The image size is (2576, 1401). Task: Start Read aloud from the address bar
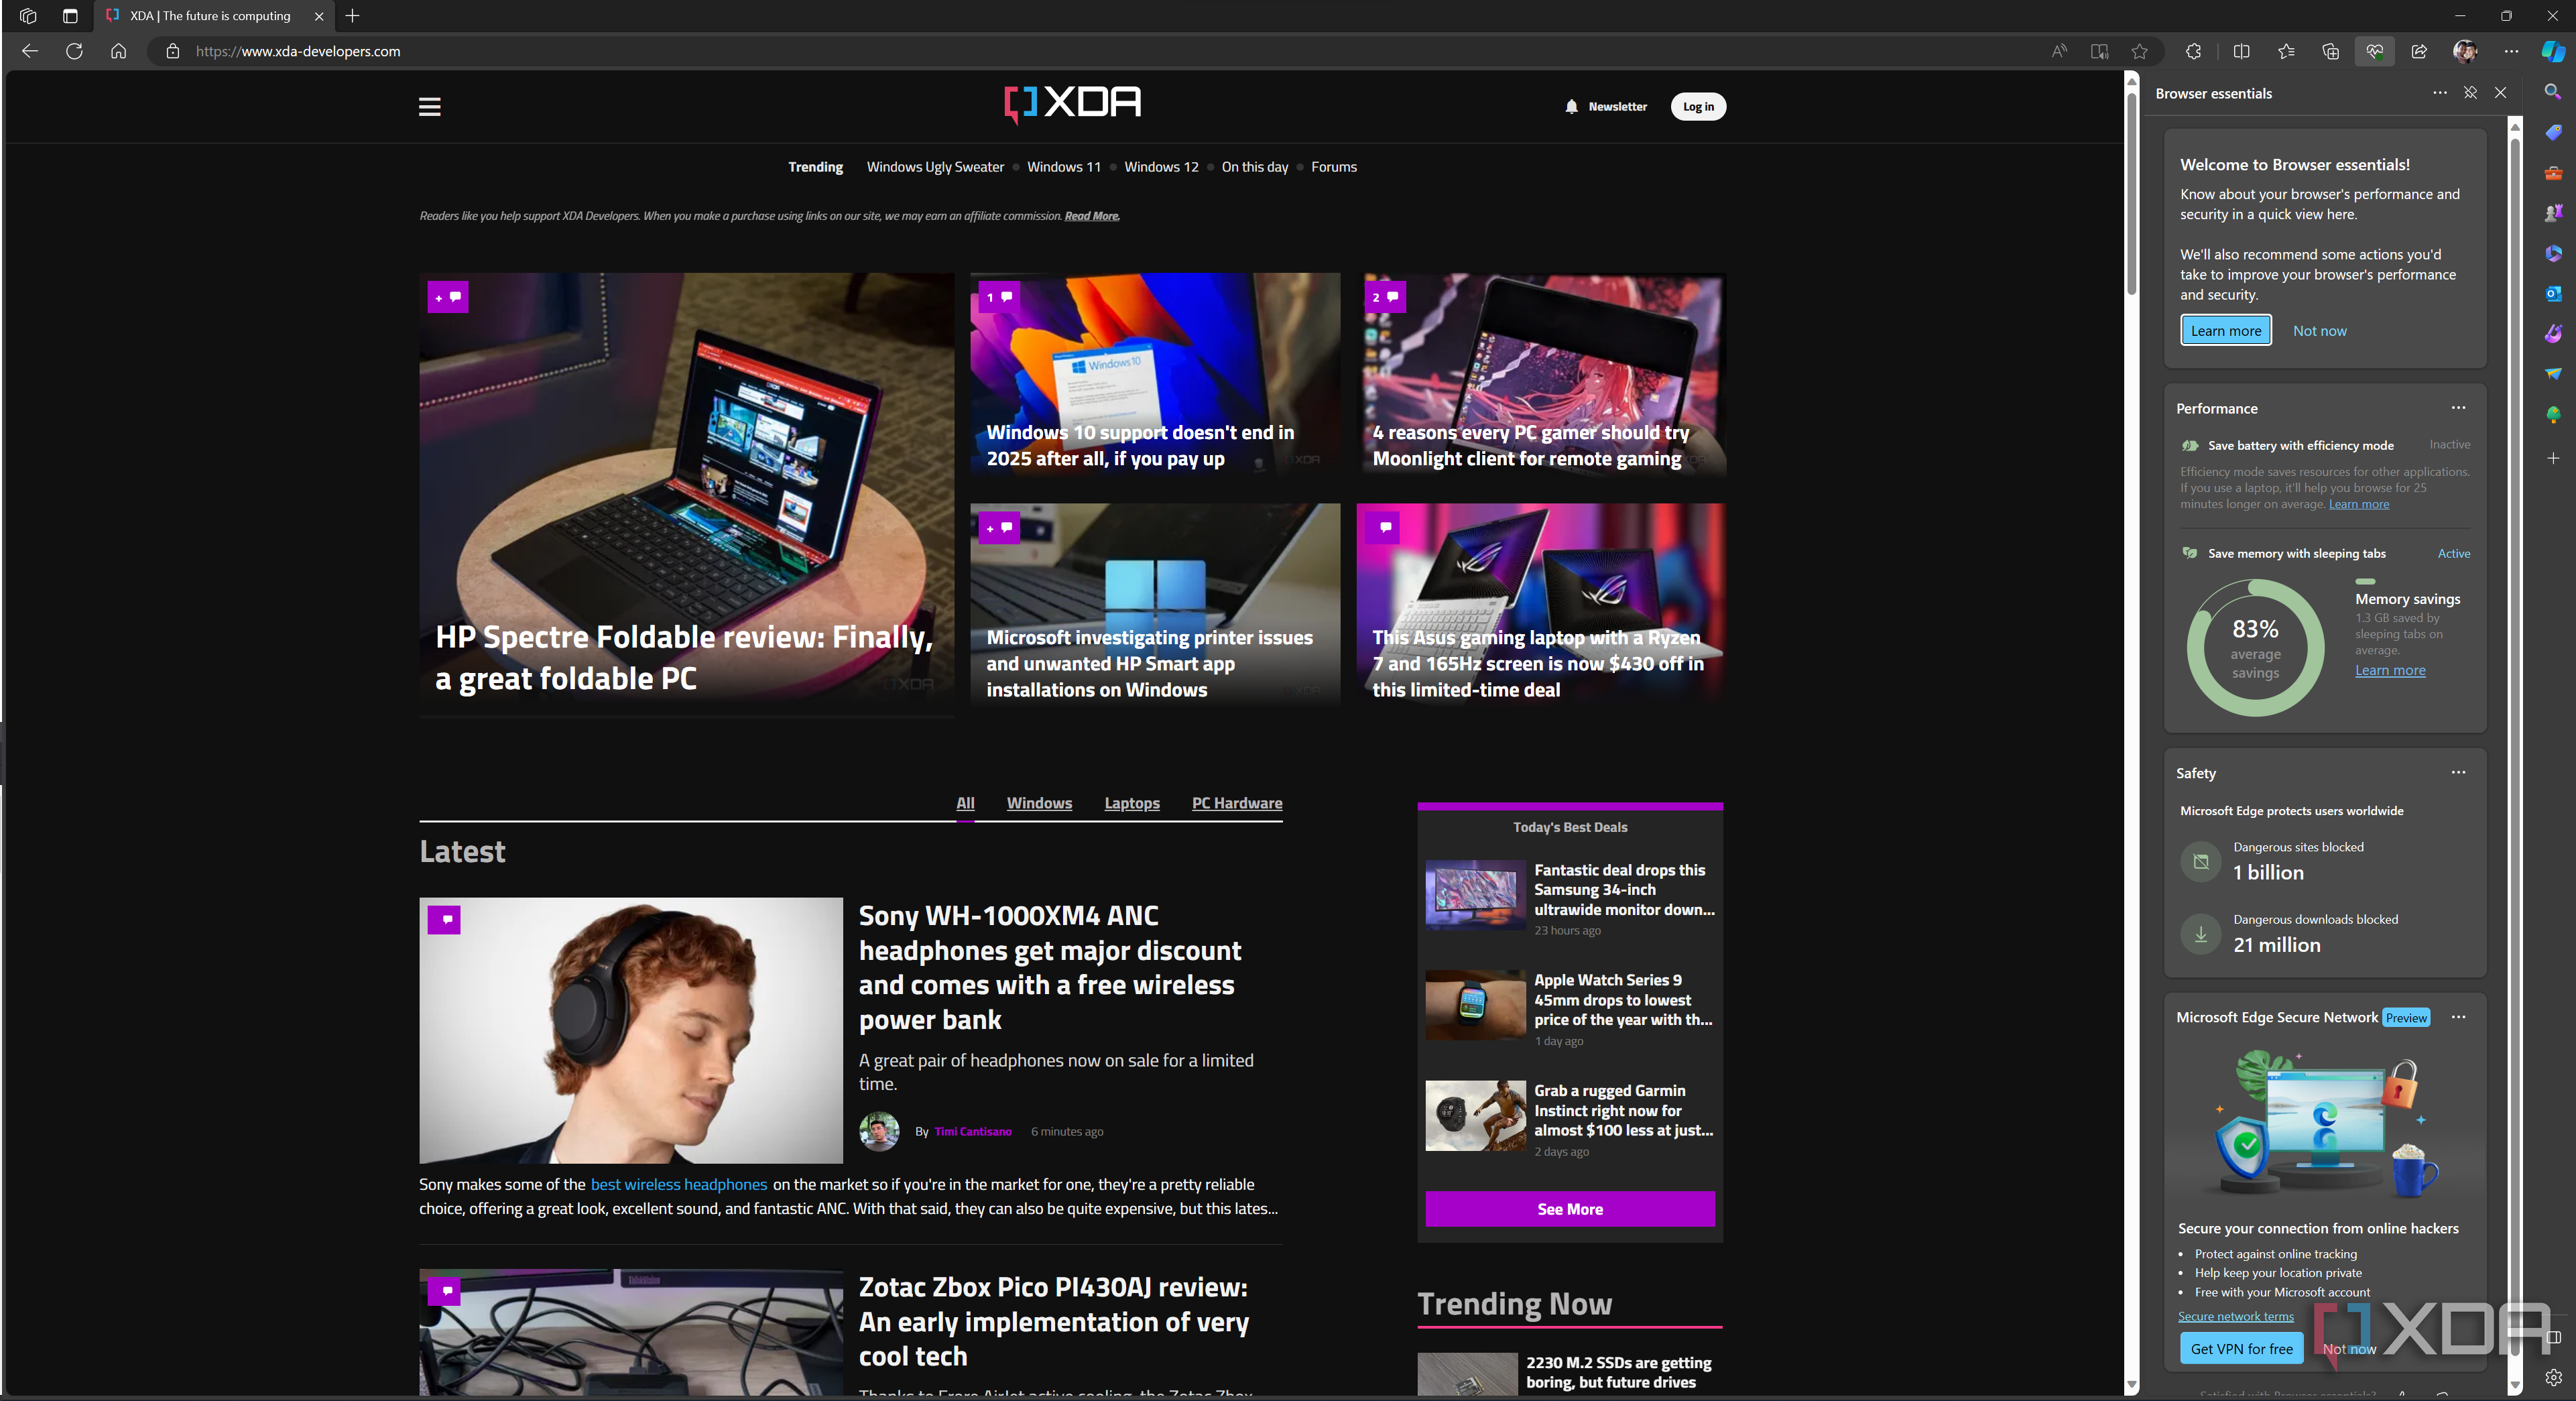(x=2058, y=51)
